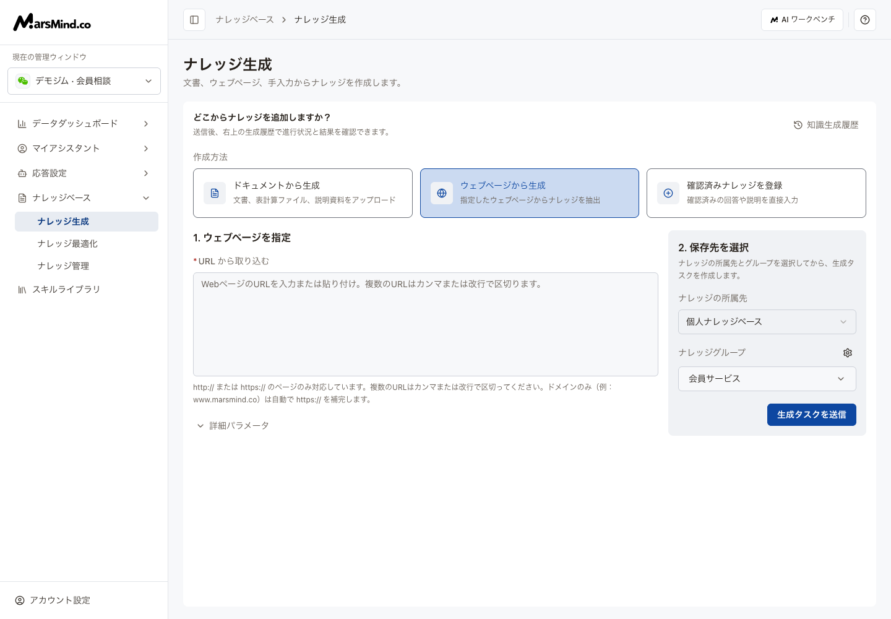The image size is (891, 619).
Task: Expand the 応答設定 menu chevron
Action: coord(146,173)
